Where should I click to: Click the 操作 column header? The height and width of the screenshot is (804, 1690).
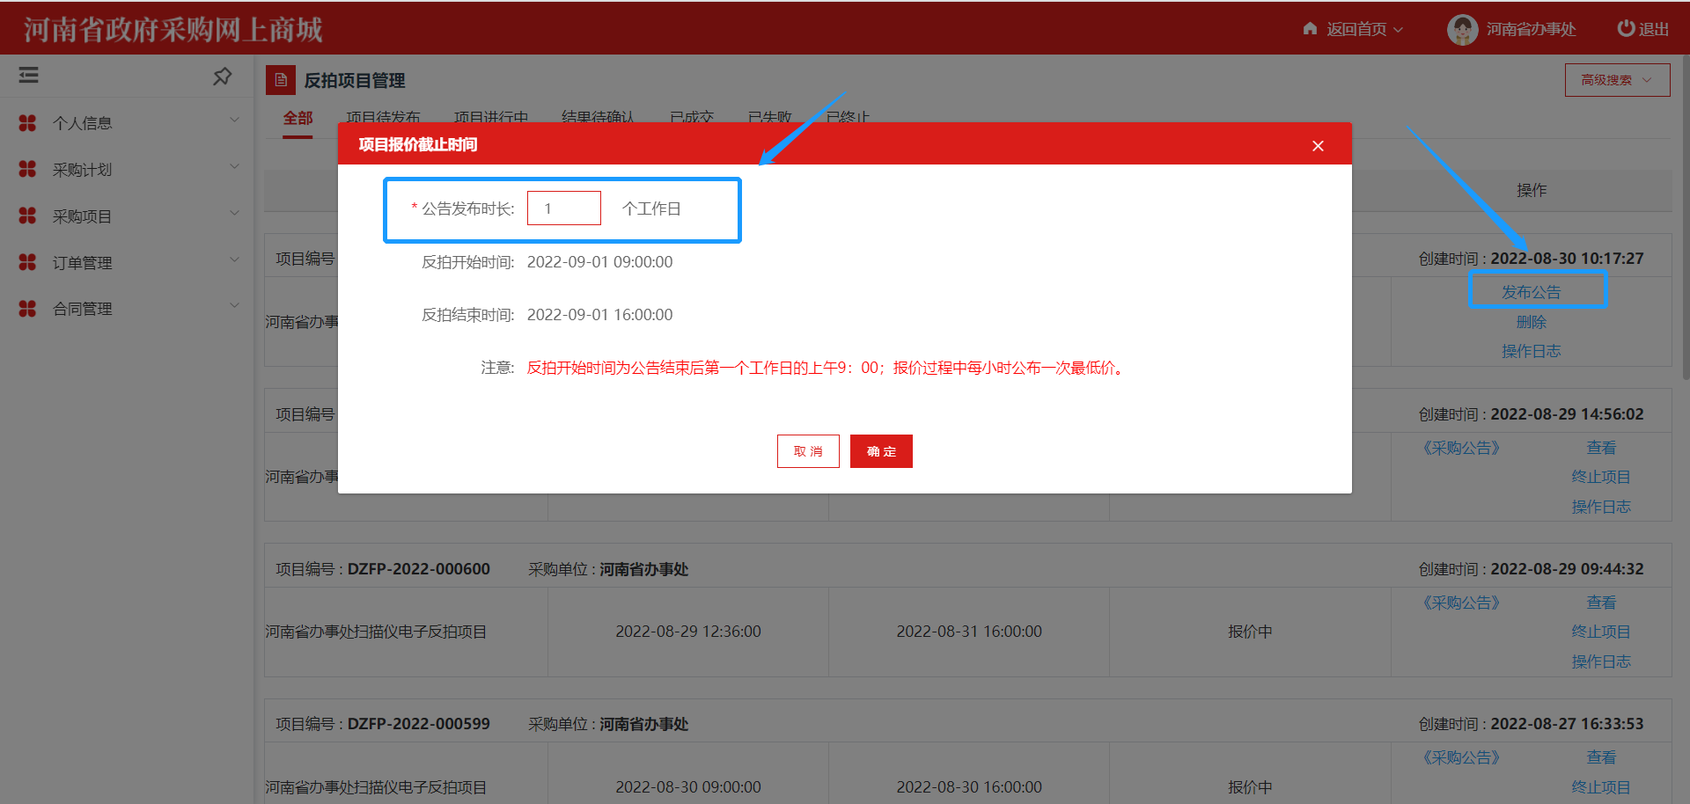coord(1532,190)
